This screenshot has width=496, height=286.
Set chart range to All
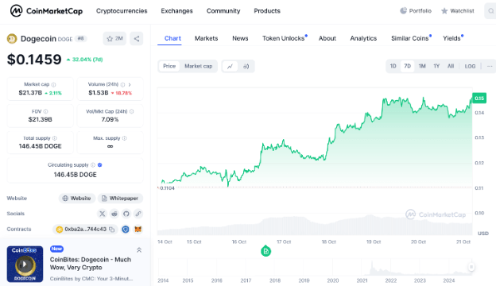[x=451, y=66]
